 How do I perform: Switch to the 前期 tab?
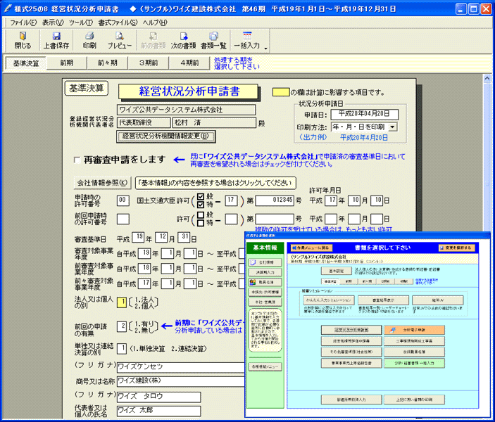[67, 63]
